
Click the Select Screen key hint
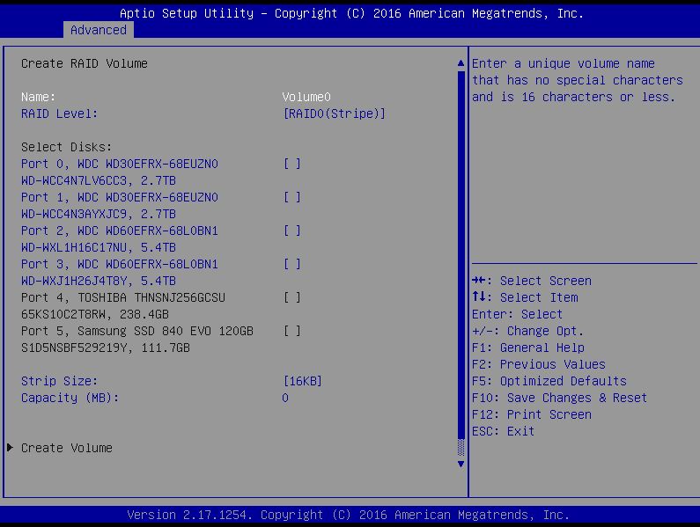(532, 282)
